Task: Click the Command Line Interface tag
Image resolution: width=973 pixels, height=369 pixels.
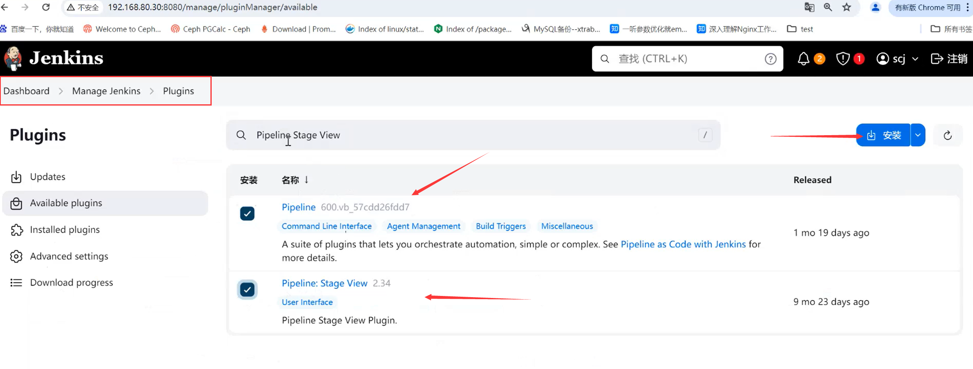Action: coord(327,226)
